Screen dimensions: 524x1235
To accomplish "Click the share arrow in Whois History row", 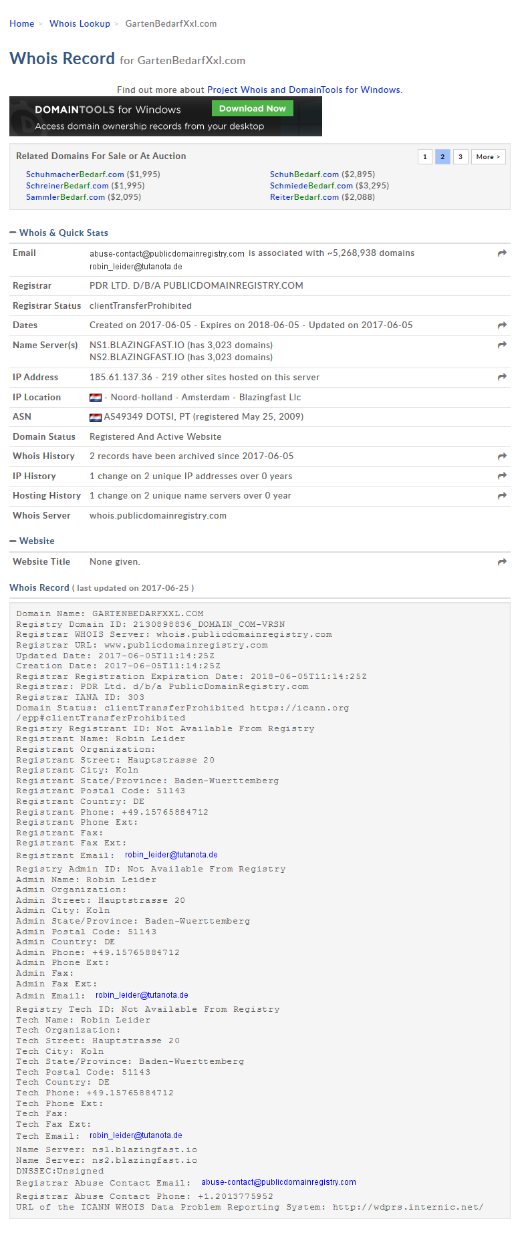I will [502, 456].
